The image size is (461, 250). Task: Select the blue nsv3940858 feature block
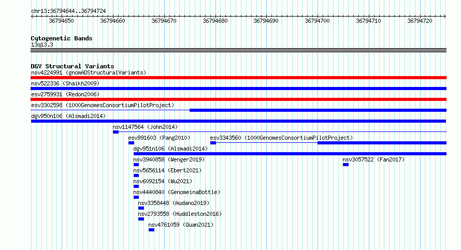(136, 165)
